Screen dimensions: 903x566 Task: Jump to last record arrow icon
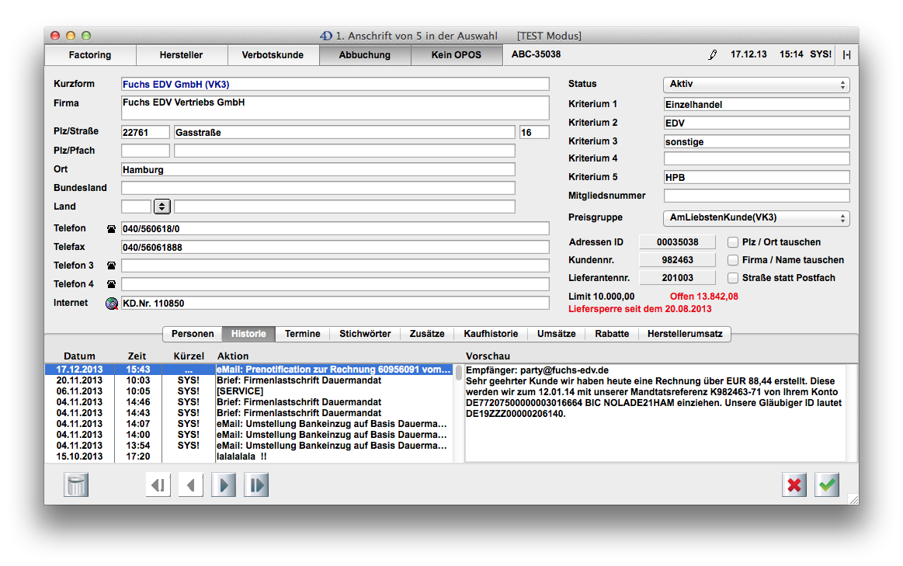[256, 485]
